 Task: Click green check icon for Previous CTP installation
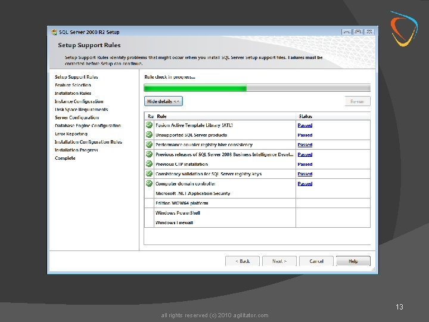click(149, 164)
